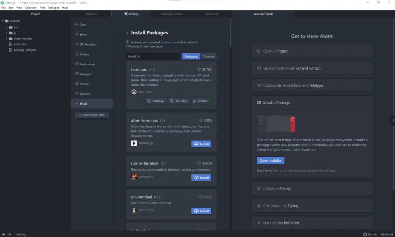
Task: Expand Hack on the Init Script card
Action: pos(312,223)
